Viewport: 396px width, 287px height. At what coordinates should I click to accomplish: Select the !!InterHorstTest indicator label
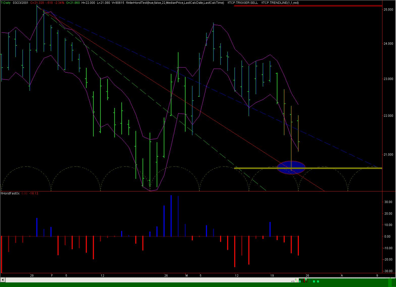[175, 3]
